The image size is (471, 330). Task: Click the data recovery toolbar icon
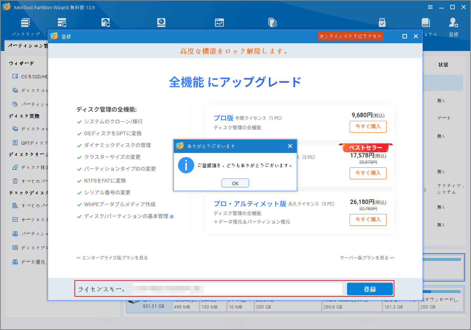62,23
